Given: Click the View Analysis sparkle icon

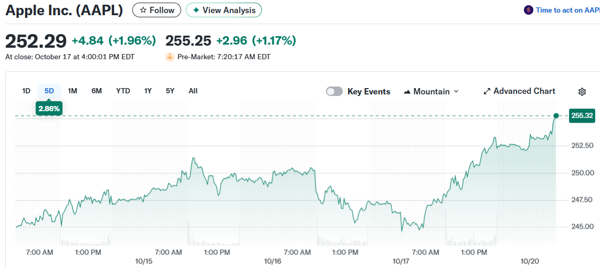Looking at the screenshot, I should pos(196,10).
